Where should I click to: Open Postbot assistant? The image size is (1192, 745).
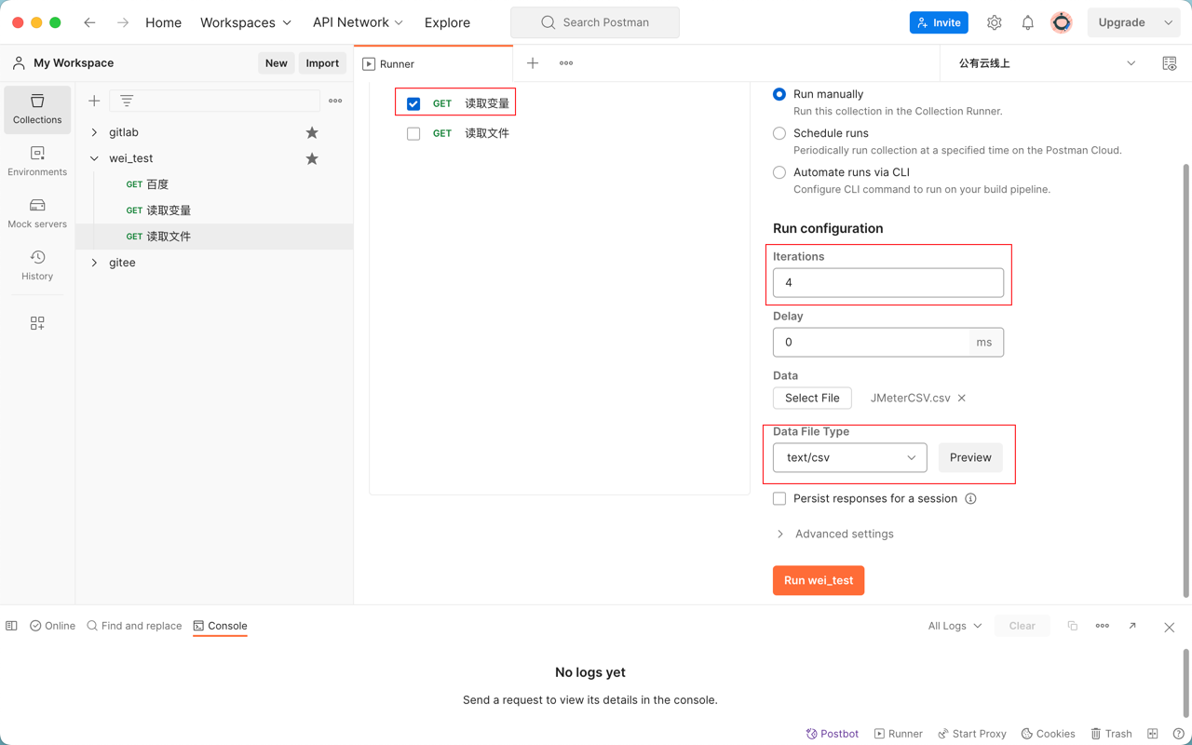point(833,734)
